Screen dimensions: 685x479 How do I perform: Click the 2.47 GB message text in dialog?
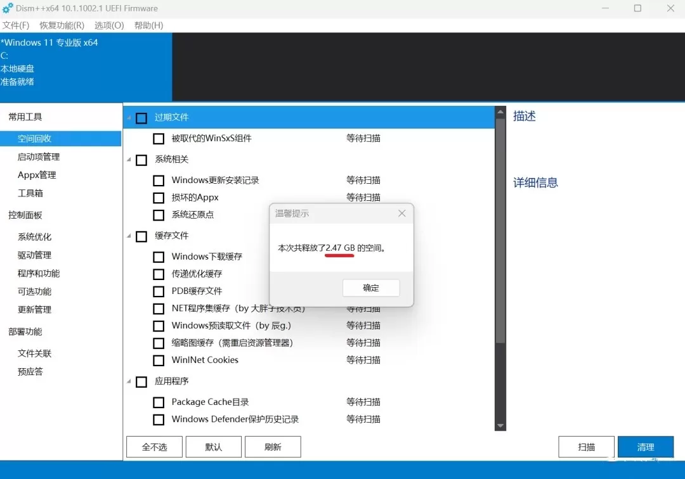pos(341,248)
